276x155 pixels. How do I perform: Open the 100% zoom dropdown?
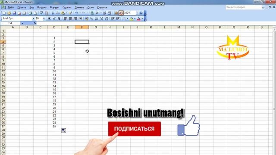[137, 13]
